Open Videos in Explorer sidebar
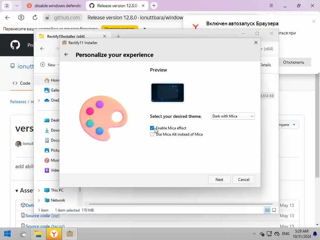 point(52,170)
